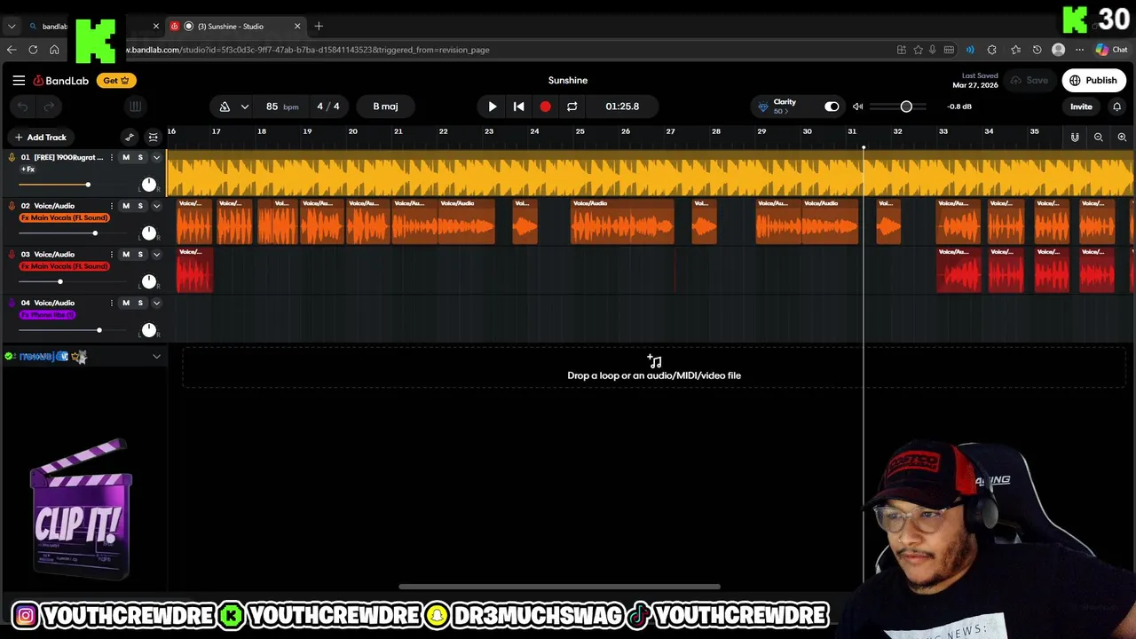Viewport: 1136px width, 639px height.
Task: Expand track 03 dropdown chevron
Action: (156, 255)
